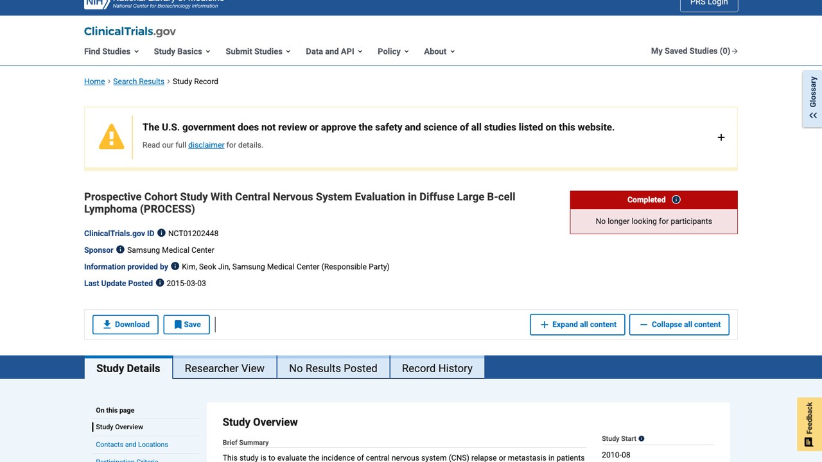Screen dimensions: 822x462
Task: Click the ClinicalTrials.gov logo
Action: (130, 31)
